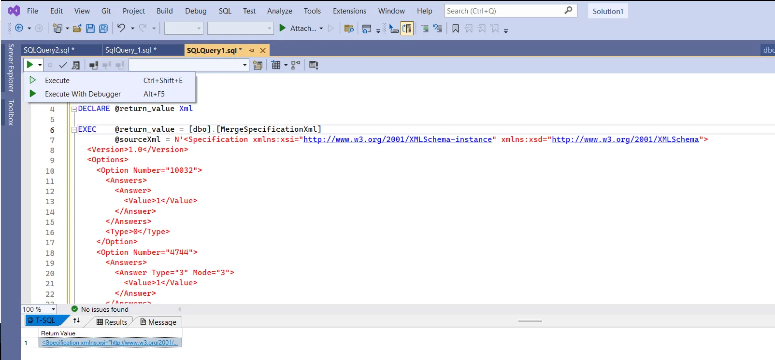Switch to the SQLQuery2.sql tab
Image resolution: width=775 pixels, height=360 pixels.
point(61,50)
